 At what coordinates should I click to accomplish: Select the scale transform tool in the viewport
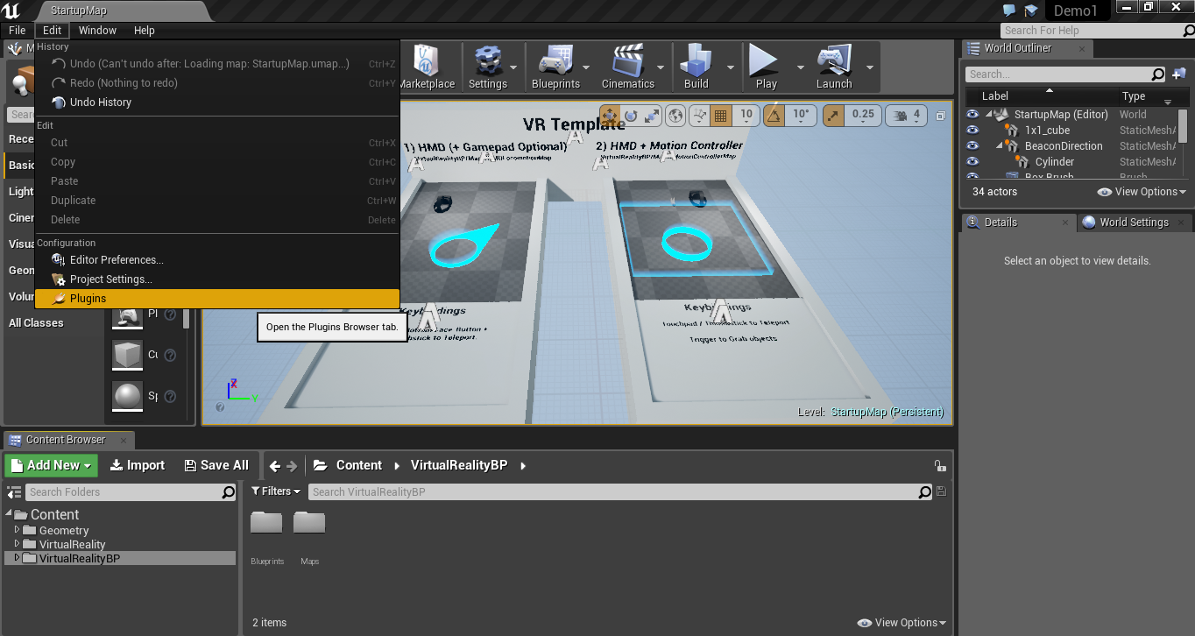click(x=651, y=115)
